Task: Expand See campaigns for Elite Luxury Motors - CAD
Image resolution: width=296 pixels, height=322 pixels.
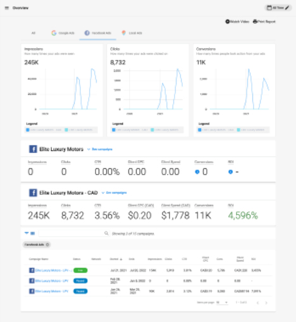Action: coord(114,193)
